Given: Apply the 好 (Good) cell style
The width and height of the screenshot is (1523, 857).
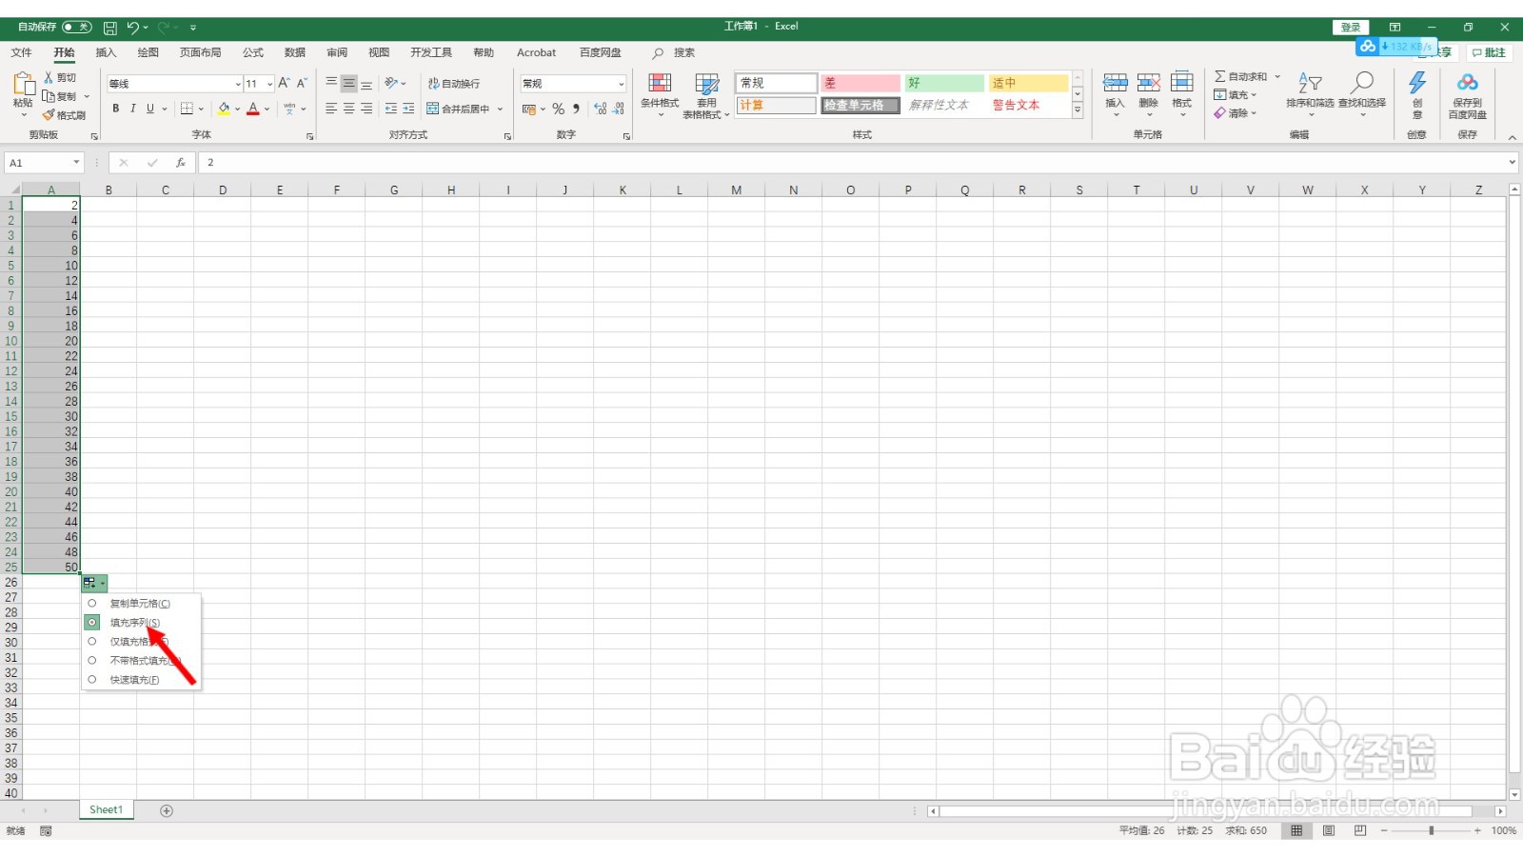Looking at the screenshot, I should (944, 83).
